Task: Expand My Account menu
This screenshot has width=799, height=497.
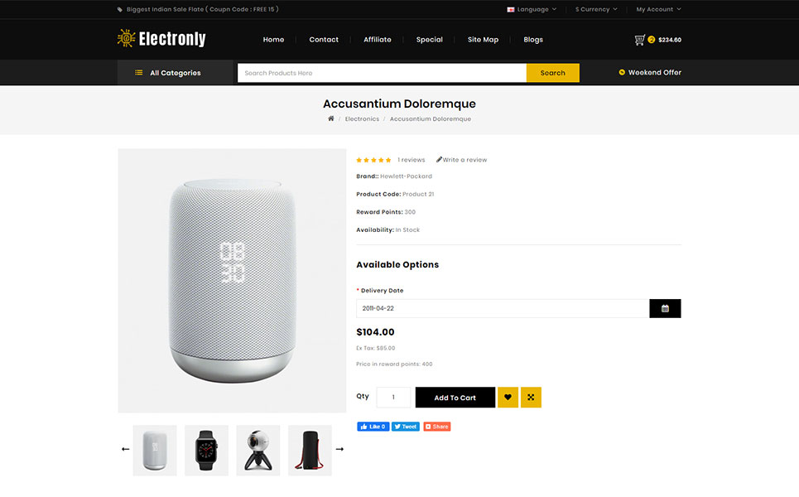Action: [658, 9]
